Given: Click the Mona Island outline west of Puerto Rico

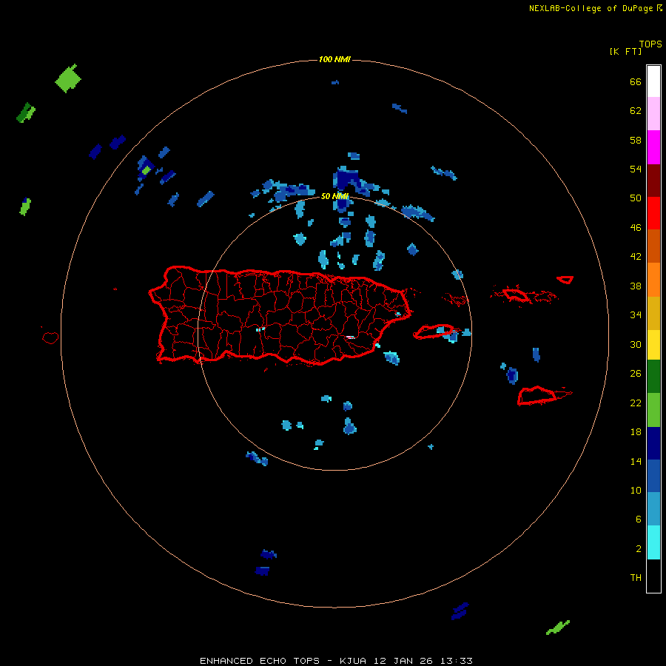Looking at the screenshot, I should 50,337.
